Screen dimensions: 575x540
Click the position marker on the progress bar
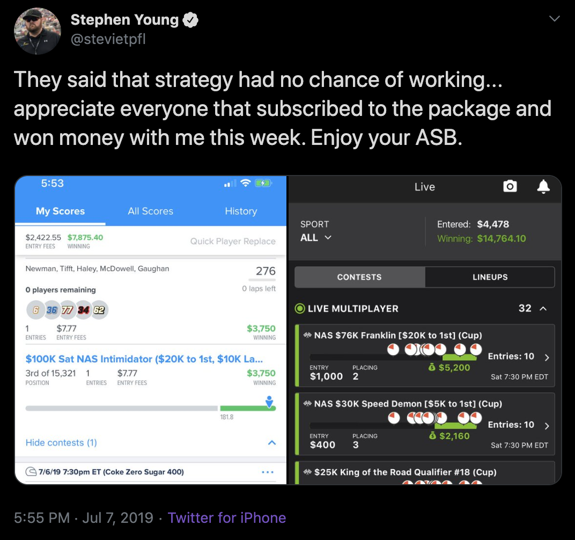click(x=269, y=402)
